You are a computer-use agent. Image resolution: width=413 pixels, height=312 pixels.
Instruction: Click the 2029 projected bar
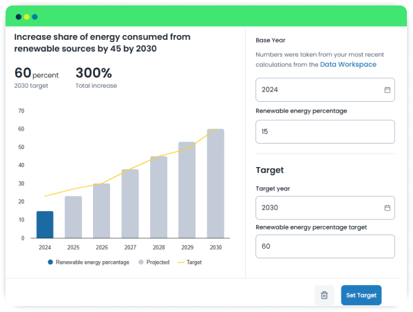187,190
